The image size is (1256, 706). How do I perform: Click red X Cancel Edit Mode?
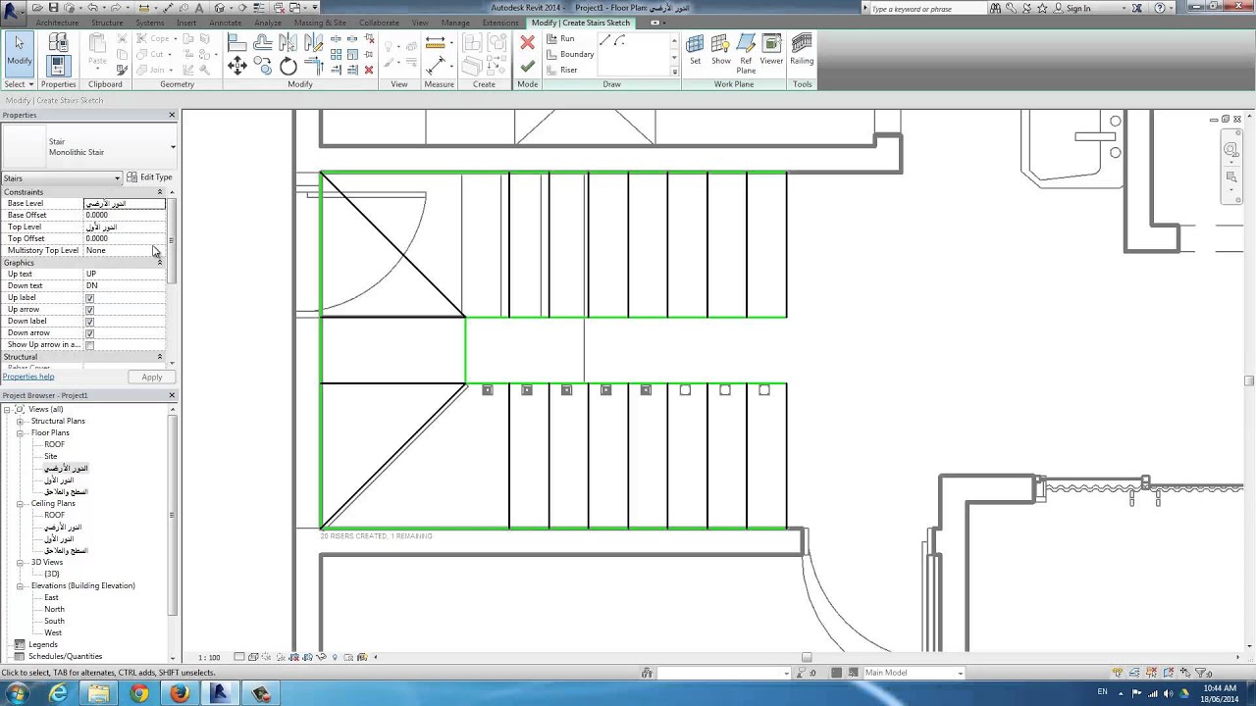pos(528,42)
